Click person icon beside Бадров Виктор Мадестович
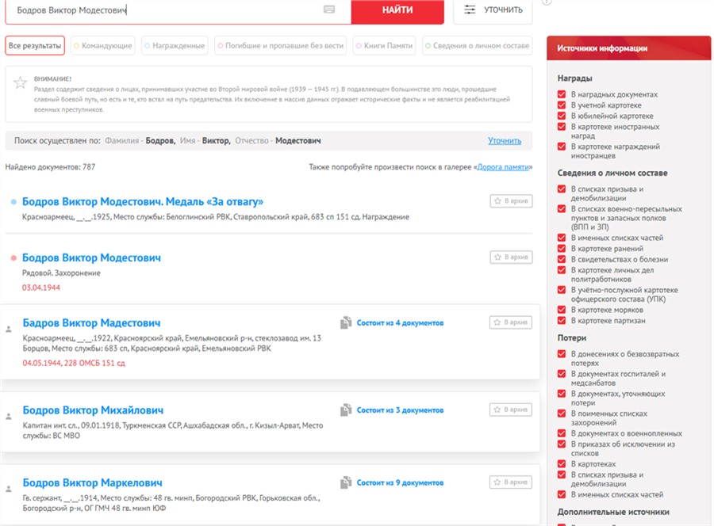The image size is (714, 526). (8, 329)
